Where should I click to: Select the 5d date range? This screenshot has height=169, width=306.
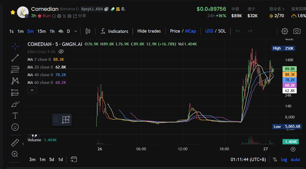(x=52, y=160)
